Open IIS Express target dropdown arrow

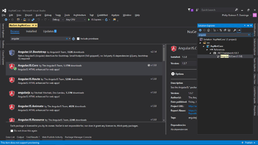pyautogui.click(x=103, y=20)
